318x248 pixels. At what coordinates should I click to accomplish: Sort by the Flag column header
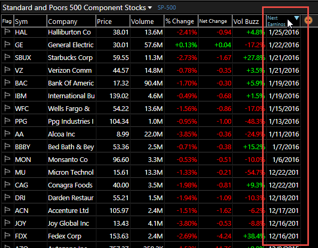7,21
